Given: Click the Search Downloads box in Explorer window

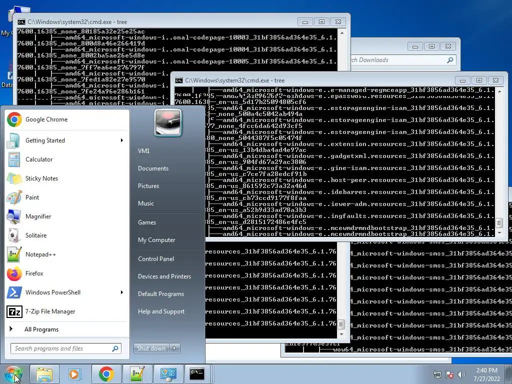Looking at the screenshot, I should pyautogui.click(x=402, y=60).
